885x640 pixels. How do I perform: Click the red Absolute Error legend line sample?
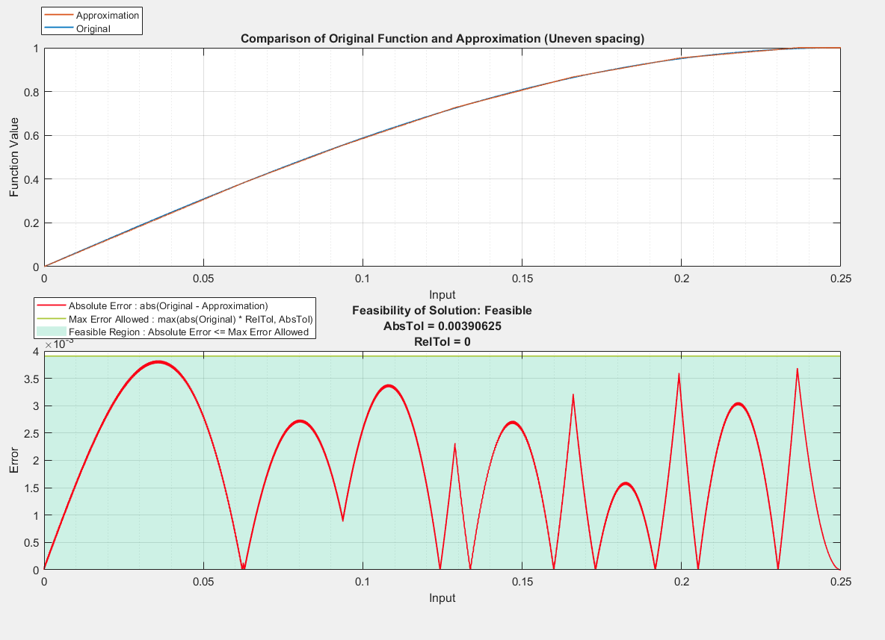[x=52, y=305]
